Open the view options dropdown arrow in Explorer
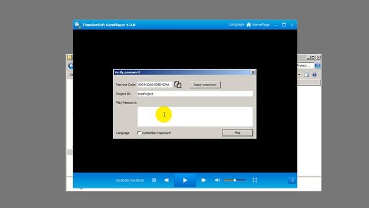369x208 pixels. coord(299,75)
